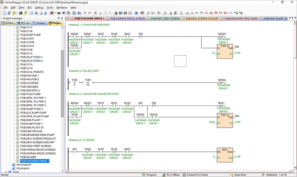This screenshot has height=177, width=297.
Task: Switch to PGB:DMS PLANT 25 tab
Action: point(274,18)
